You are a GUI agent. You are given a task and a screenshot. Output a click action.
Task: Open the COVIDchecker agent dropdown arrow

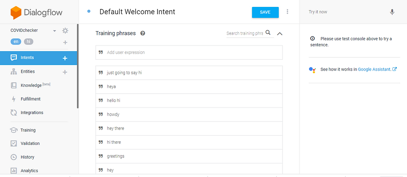[x=55, y=31]
